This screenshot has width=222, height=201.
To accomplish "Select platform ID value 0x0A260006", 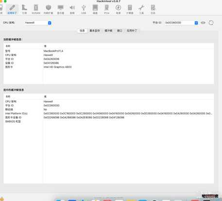I will tap(51, 59).
